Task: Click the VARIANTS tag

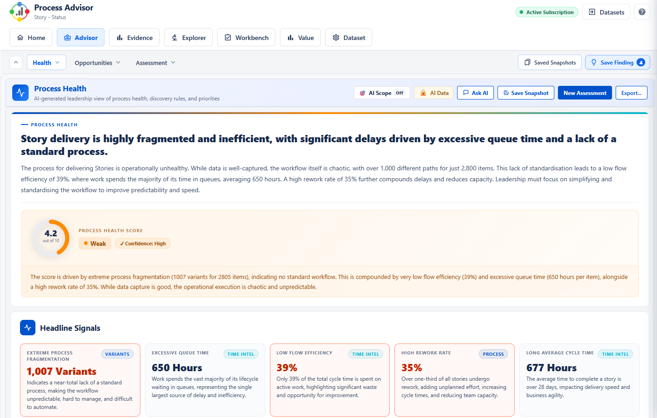Action: [117, 354]
